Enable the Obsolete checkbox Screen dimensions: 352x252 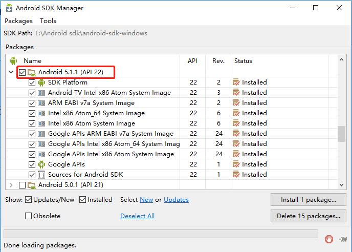pos(29,216)
